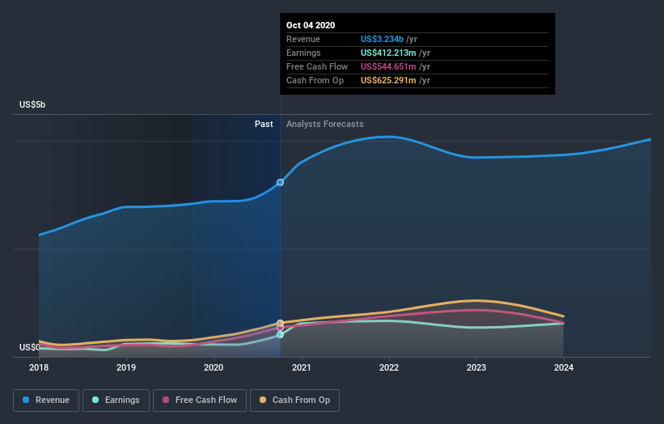Click the US$625.291m cash from op value
Viewport: 664px width, 424px height.
pyautogui.click(x=388, y=80)
